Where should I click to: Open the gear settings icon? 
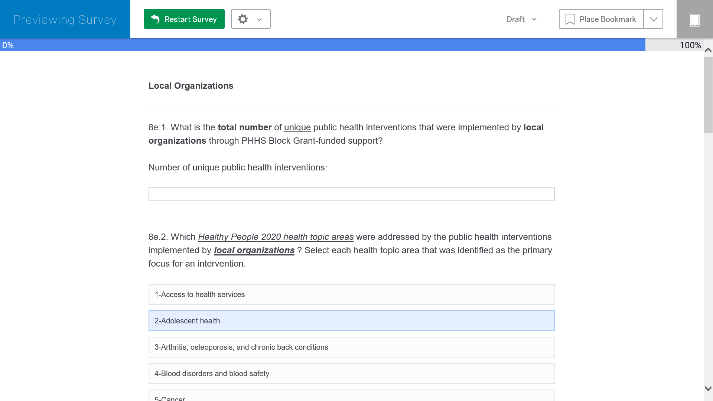(243, 19)
